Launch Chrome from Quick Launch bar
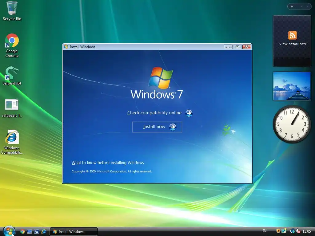Image resolution: width=315 pixels, height=236 pixels. coord(22,232)
